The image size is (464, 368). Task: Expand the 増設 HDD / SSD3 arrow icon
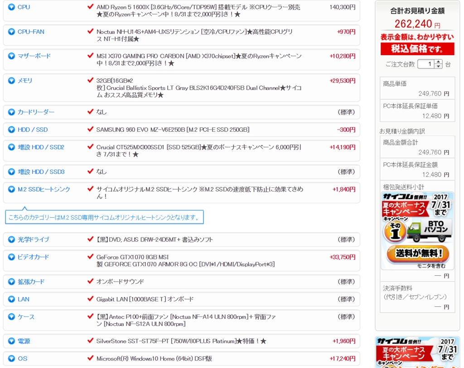tap(11, 172)
